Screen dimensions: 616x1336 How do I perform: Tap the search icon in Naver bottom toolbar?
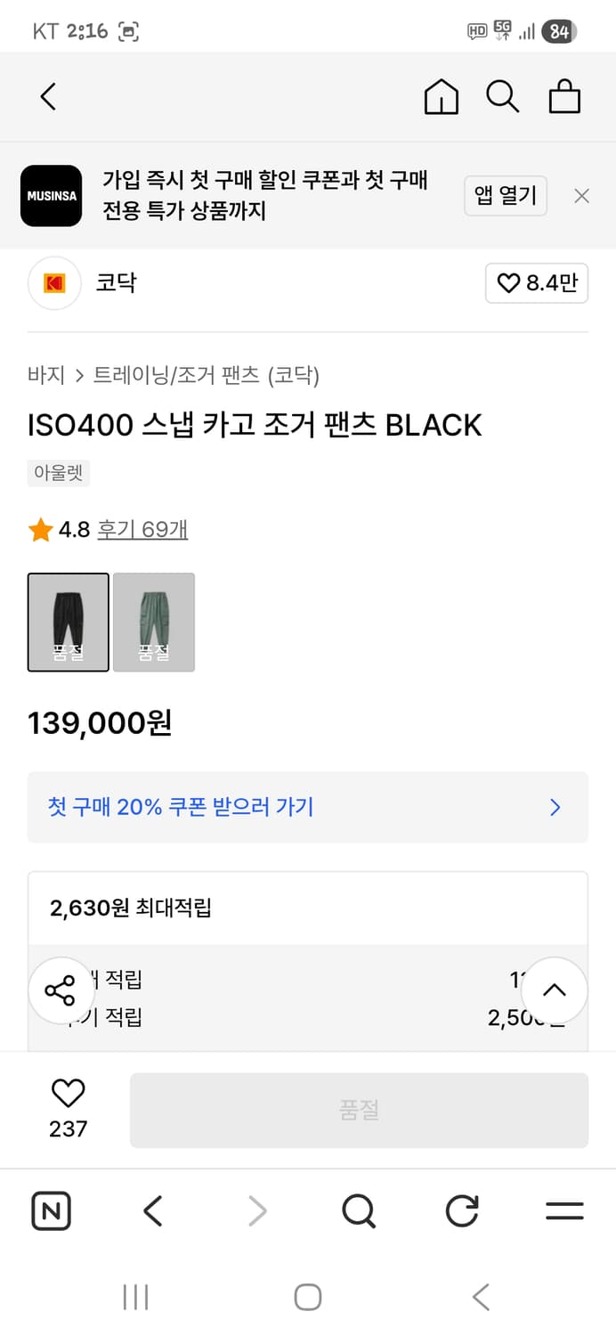coord(358,1210)
